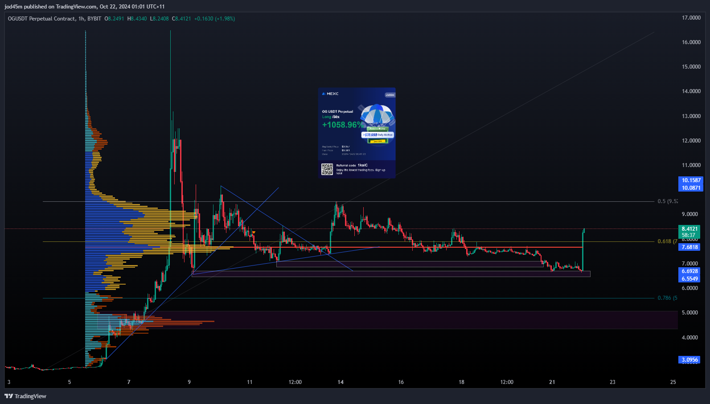Click the 6.0000 price axis label

click(x=689, y=288)
